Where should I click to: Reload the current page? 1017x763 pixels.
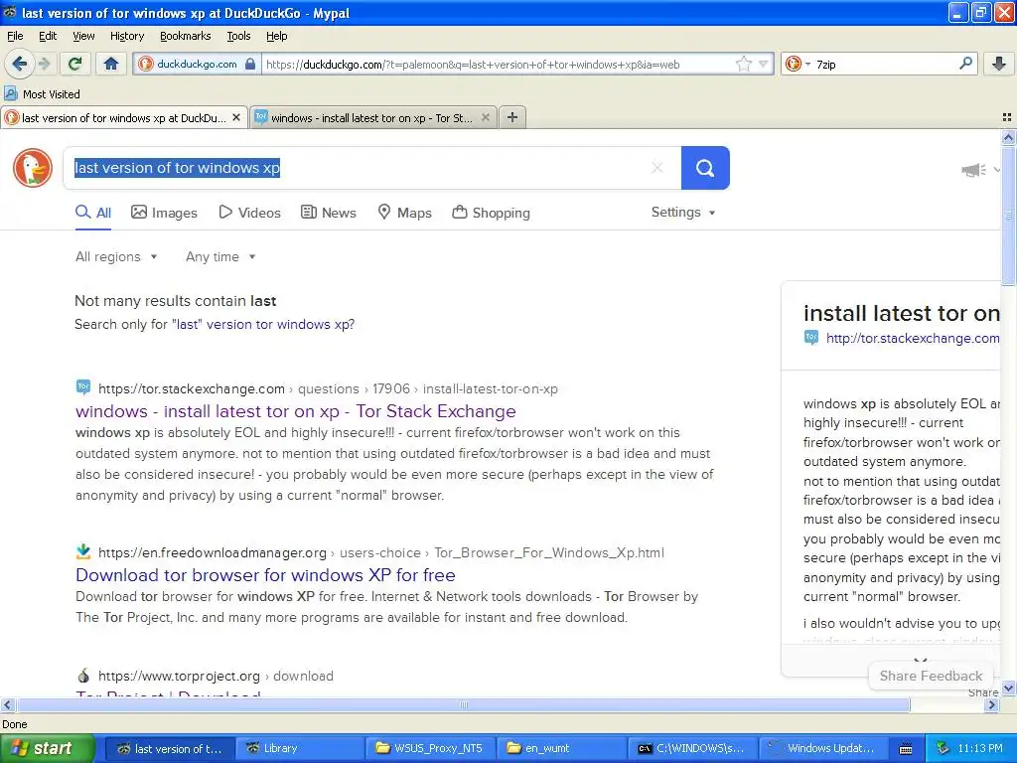(75, 64)
